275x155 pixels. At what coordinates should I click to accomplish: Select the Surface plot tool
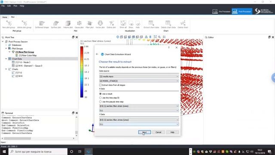pos(56,24)
